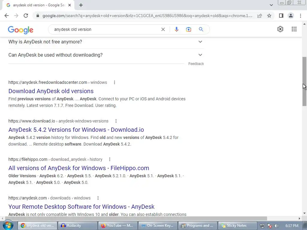The height and width of the screenshot is (230, 307).
Task: Switch to Programs and Features taskbar item
Action: point(198,226)
